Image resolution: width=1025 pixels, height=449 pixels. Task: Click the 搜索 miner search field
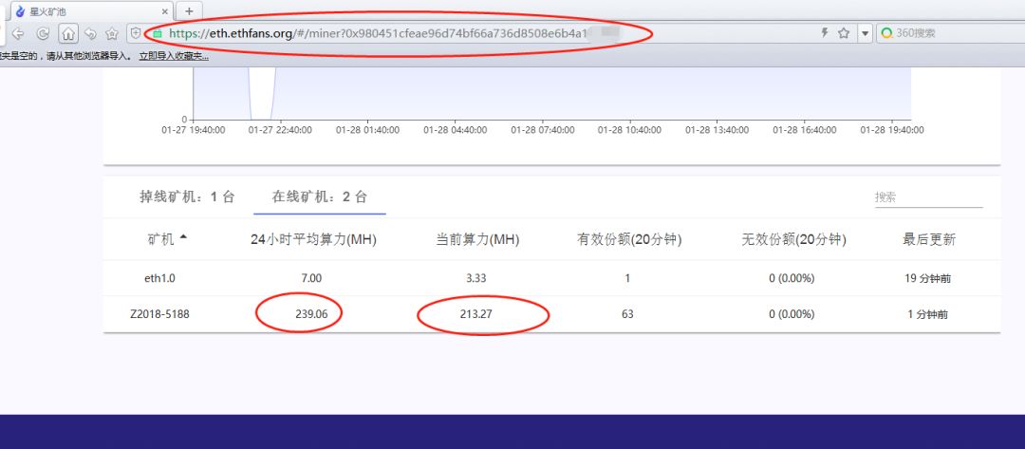coord(928,197)
